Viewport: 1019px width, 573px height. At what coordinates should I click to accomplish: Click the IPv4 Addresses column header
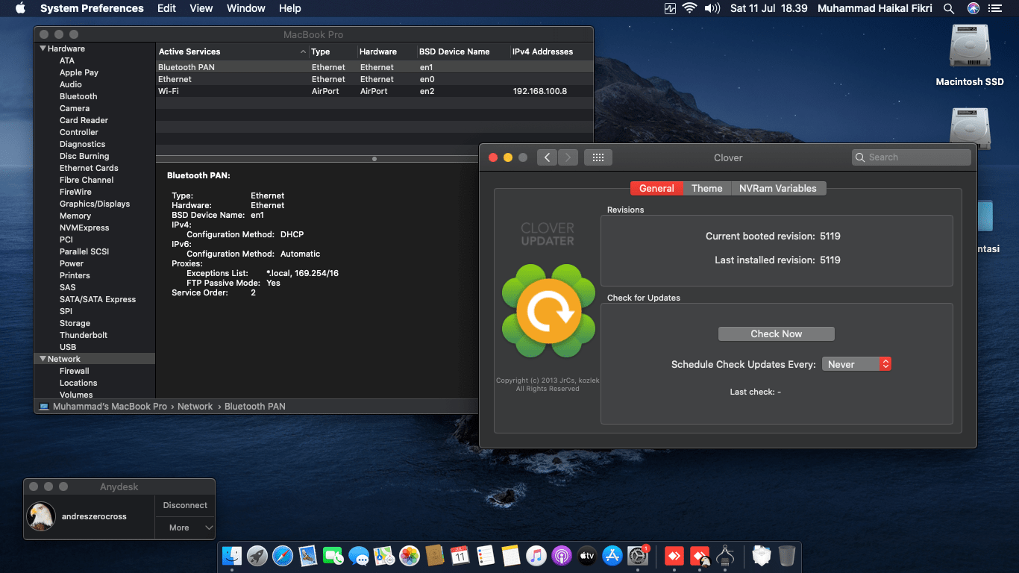551,51
